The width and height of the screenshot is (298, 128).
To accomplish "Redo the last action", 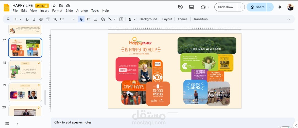I will click(x=34, y=19).
